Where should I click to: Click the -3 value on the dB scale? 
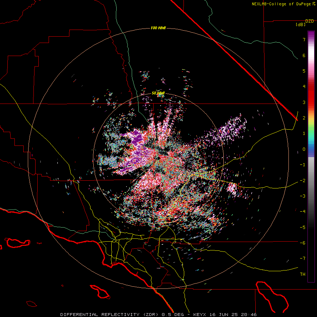303,196
